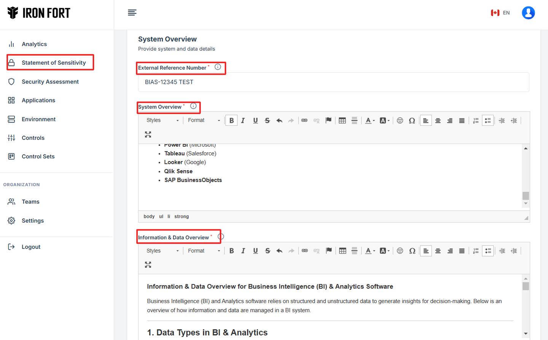
Task: Open emoji smiley picker in Information & Data editor
Action: 400,251
